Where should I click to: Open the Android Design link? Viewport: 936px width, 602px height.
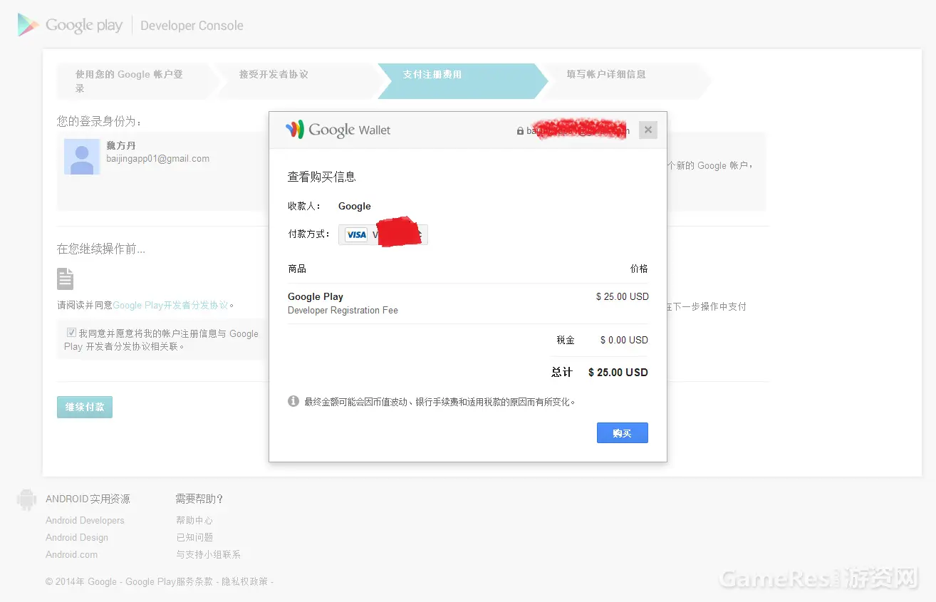77,538
